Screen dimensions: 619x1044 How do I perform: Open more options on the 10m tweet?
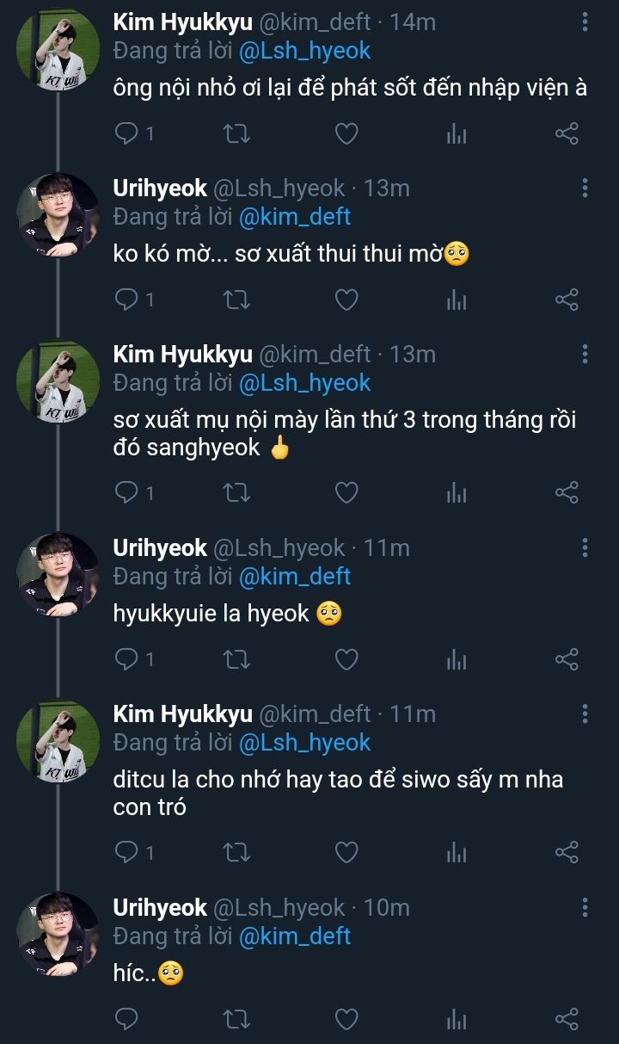(585, 907)
